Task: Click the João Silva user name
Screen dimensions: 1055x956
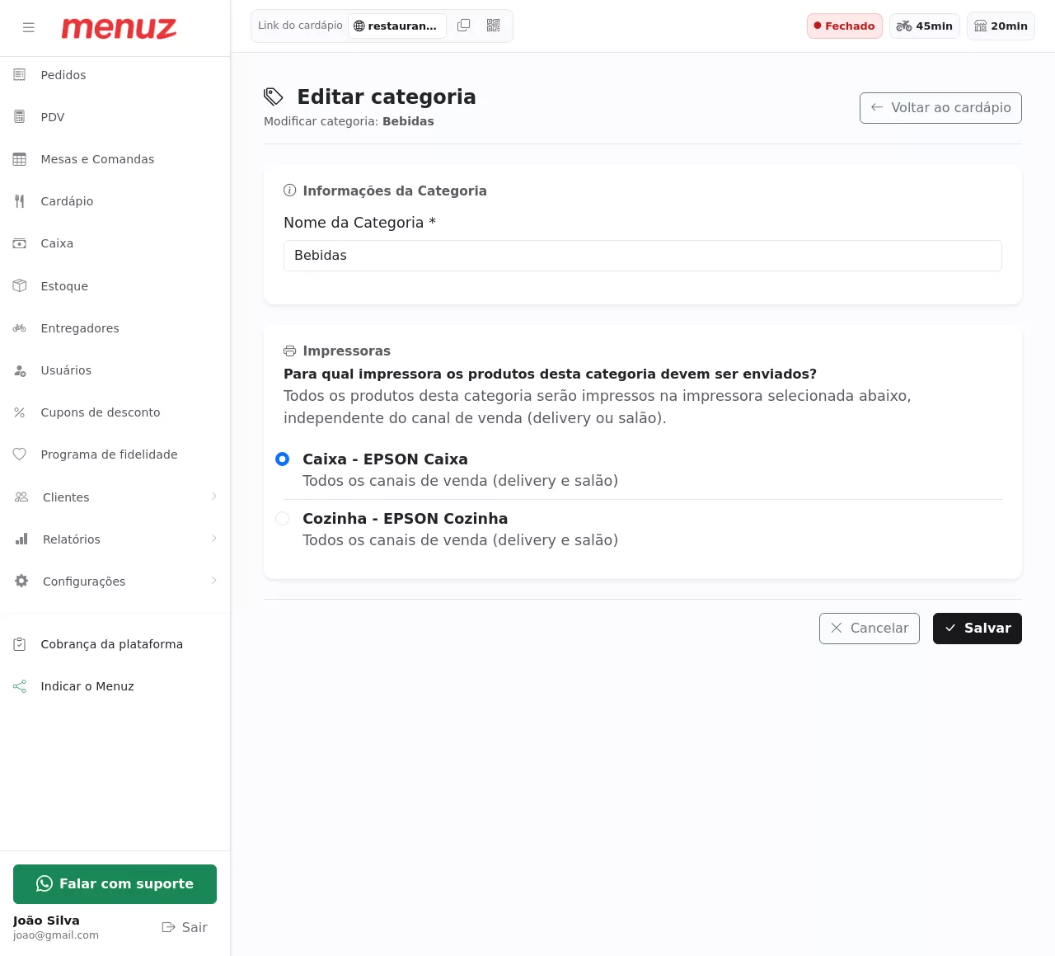Action: tap(46, 921)
